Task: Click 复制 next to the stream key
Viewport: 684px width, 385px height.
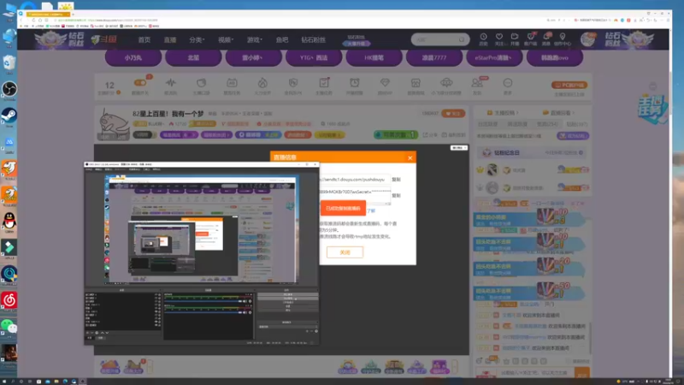Action: 396,196
